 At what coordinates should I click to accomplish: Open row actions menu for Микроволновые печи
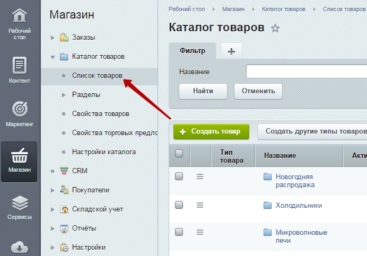coord(199,232)
